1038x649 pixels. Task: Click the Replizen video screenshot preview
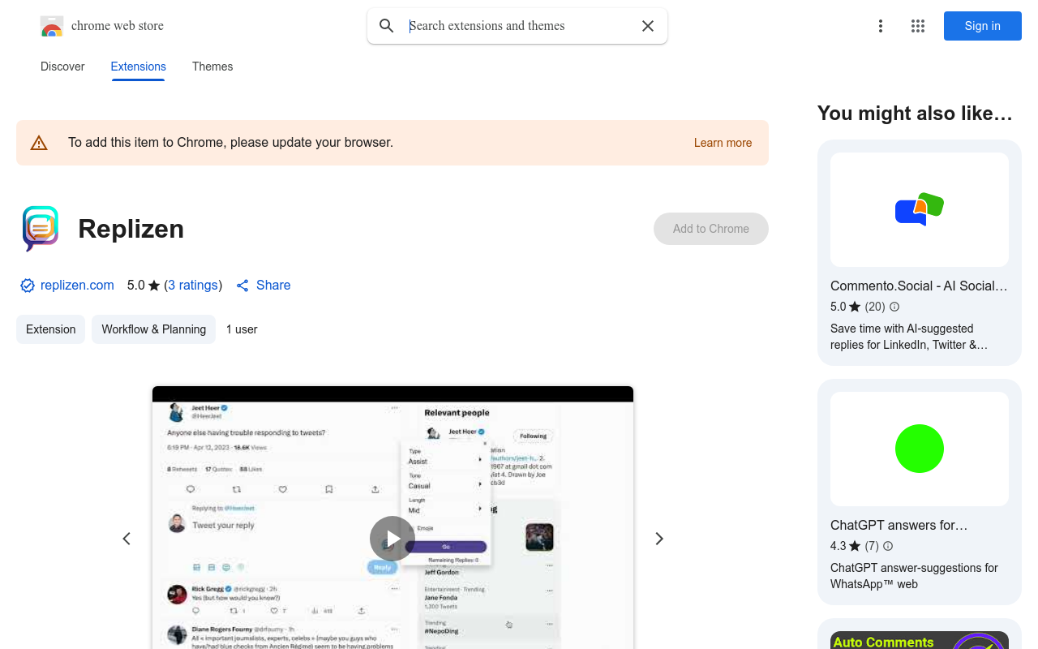(392, 518)
